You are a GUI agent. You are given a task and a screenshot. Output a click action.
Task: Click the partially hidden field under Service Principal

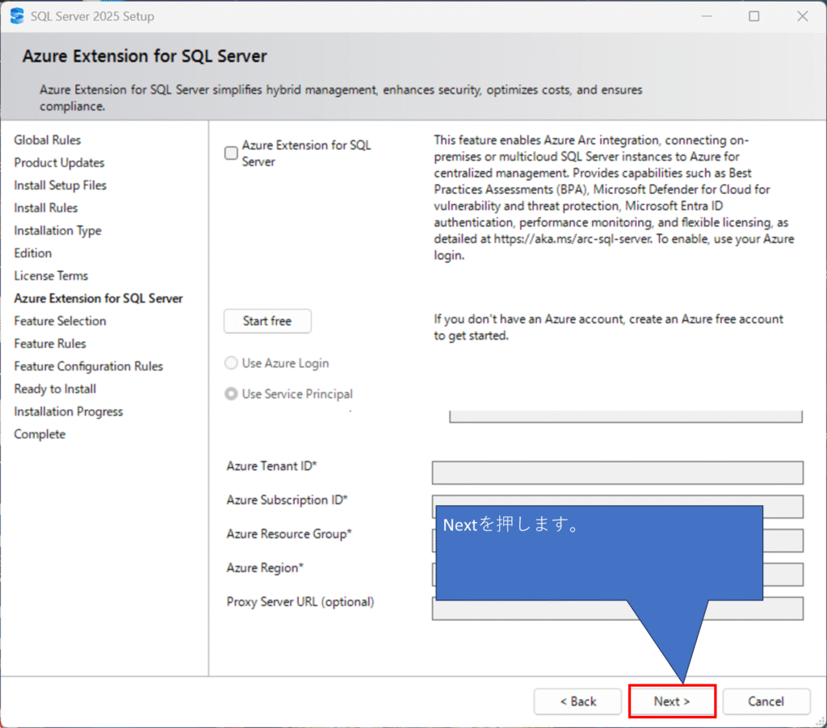click(x=626, y=416)
